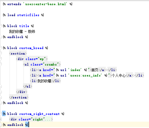This screenshot has width=149, height=128.
Task: Click the fold end marker beside </ul>
Action: pos(1,86)
